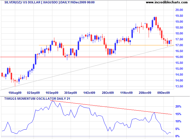Select the 20.00 price axis label
The image size is (190, 140).
point(179,10)
